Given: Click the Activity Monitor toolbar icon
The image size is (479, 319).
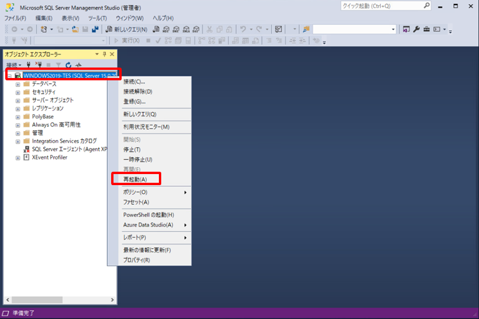Looking at the screenshot, I should click(x=278, y=29).
